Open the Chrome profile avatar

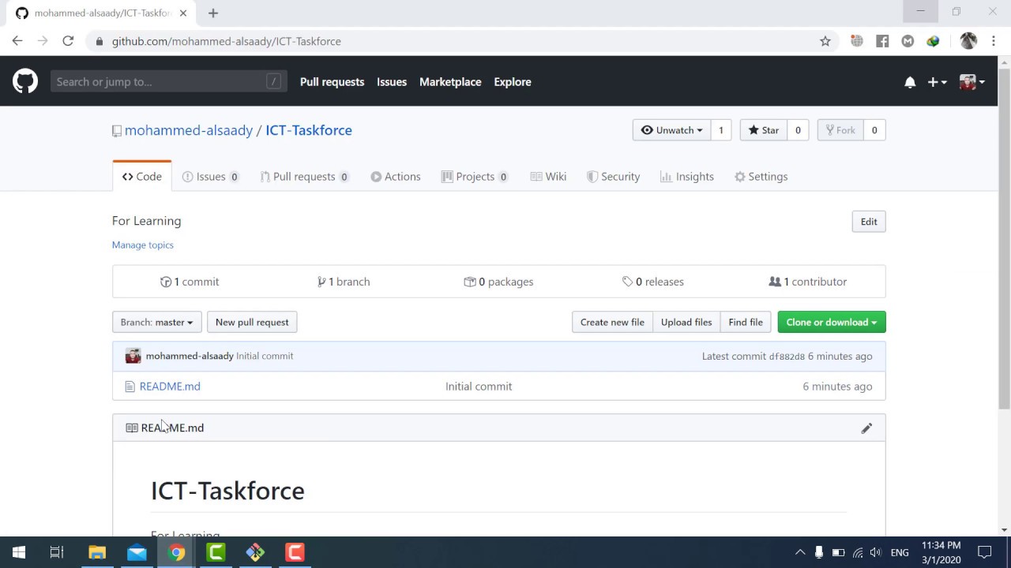tap(968, 41)
